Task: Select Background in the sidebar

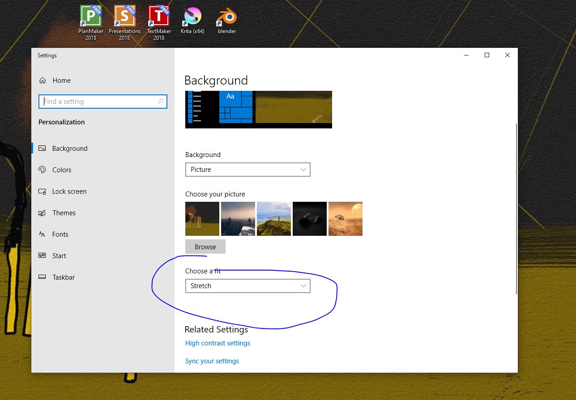Action: [70, 148]
